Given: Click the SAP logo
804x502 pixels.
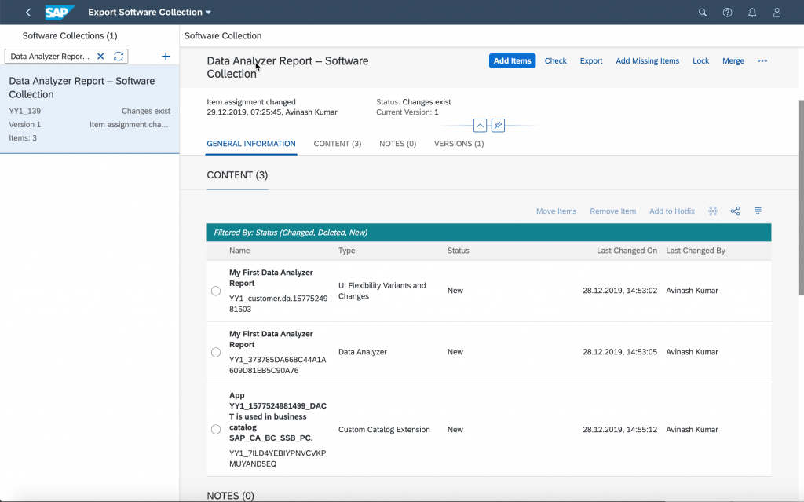Looking at the screenshot, I should point(60,13).
